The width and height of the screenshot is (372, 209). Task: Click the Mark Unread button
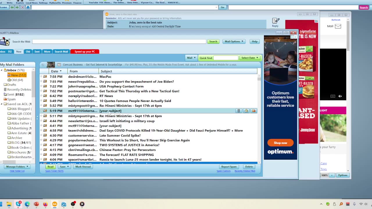coord(83,167)
